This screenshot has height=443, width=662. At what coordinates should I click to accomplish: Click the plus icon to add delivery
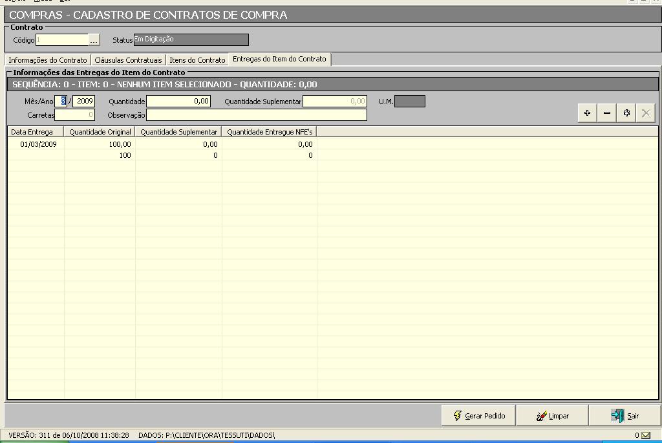pyautogui.click(x=587, y=113)
